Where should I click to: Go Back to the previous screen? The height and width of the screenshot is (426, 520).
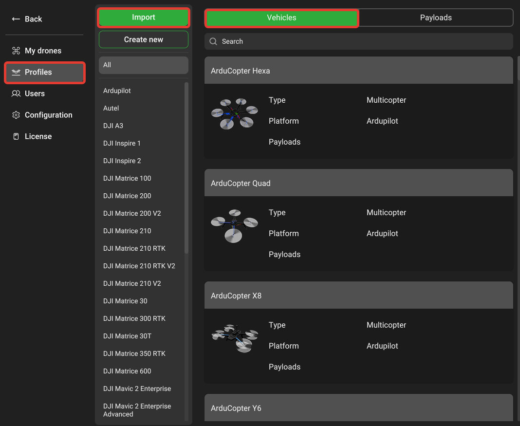point(27,19)
